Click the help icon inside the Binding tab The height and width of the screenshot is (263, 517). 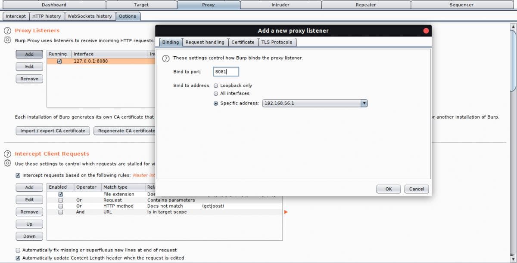(x=165, y=58)
